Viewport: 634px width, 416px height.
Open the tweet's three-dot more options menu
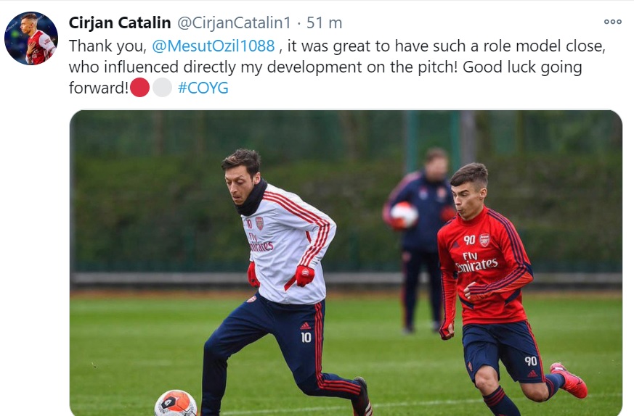[x=613, y=22]
